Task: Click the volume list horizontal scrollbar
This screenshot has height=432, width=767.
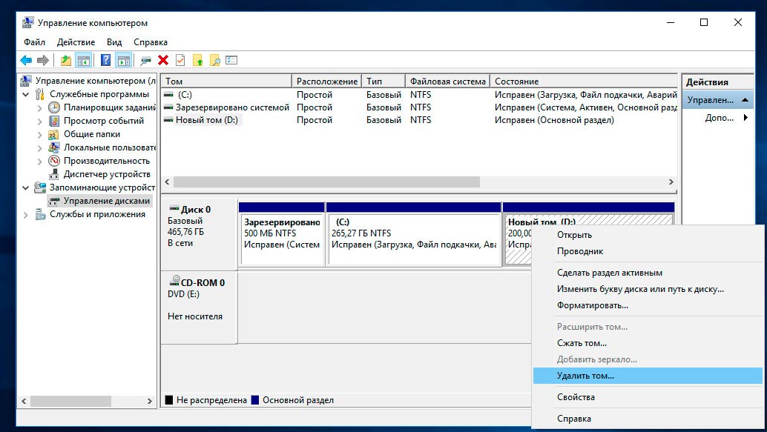Action: click(326, 182)
